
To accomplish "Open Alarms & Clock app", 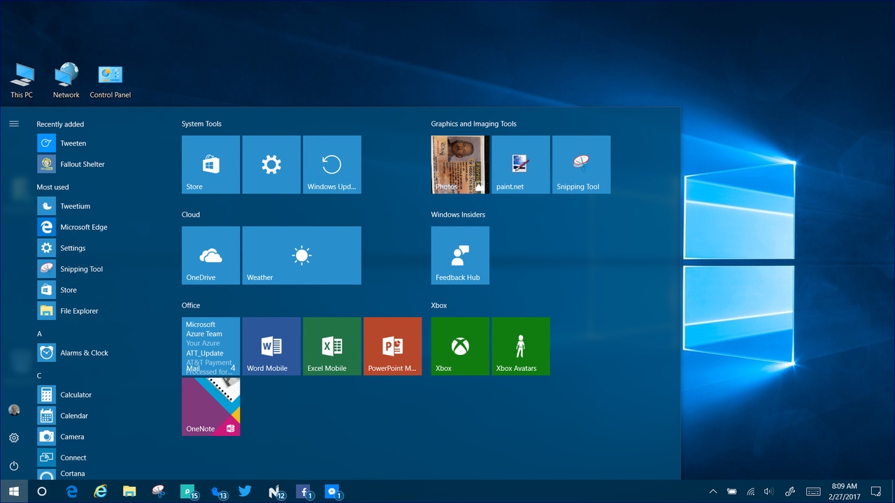I will pos(98,353).
